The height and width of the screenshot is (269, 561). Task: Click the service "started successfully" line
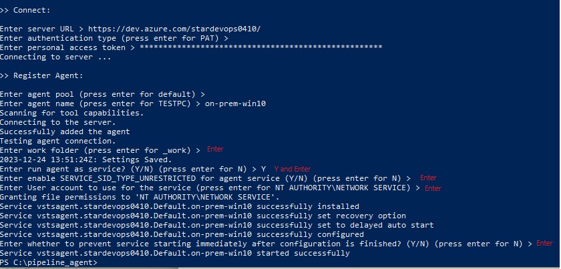(175, 253)
